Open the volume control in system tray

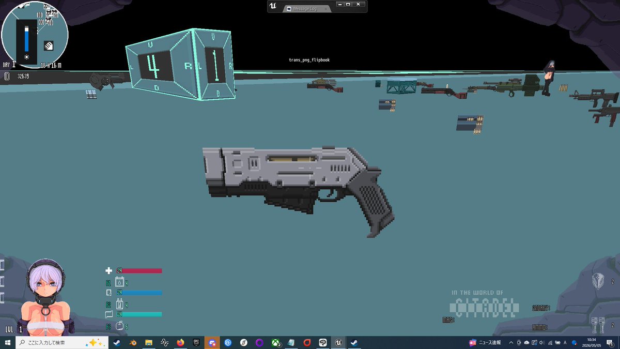[x=541, y=342]
